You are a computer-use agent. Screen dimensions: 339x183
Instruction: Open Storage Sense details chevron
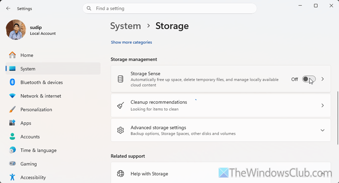coord(323,79)
